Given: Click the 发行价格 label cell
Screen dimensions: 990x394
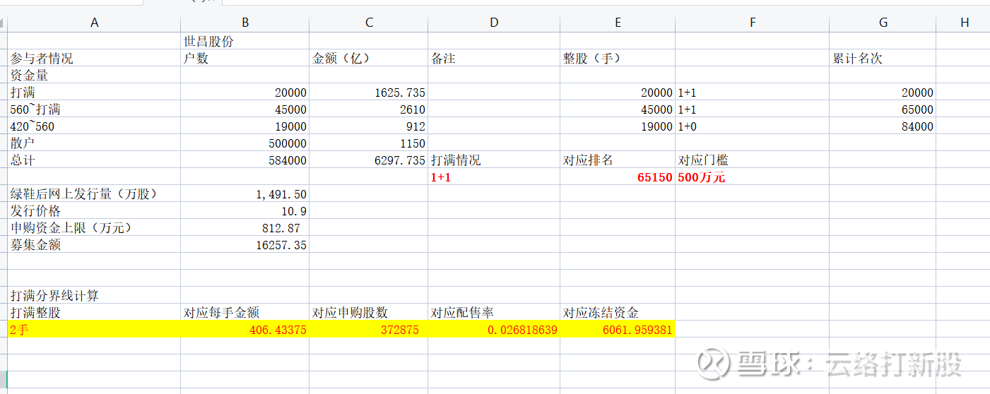Looking at the screenshot, I should pos(94,210).
